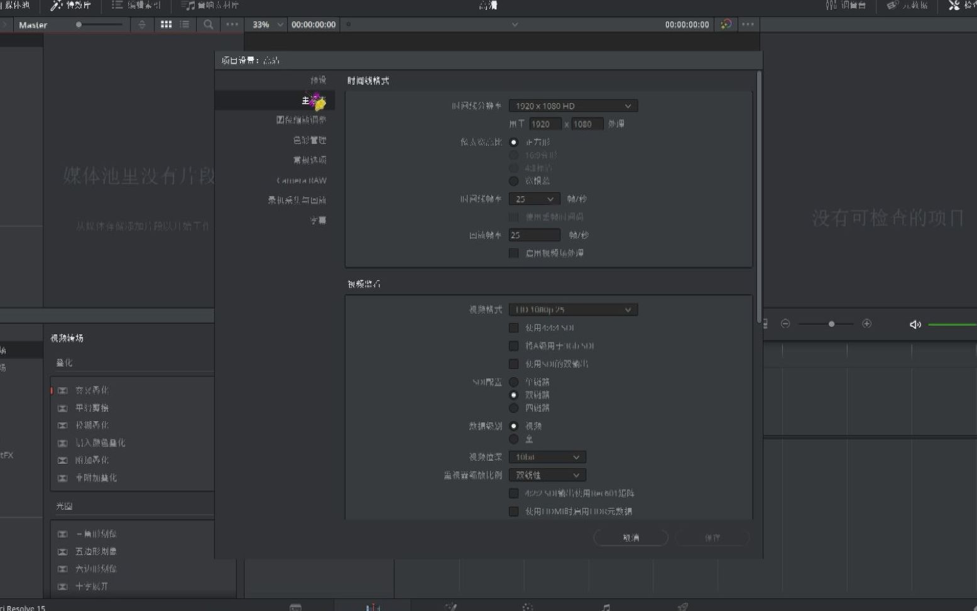Switch media pool to list view

point(185,25)
